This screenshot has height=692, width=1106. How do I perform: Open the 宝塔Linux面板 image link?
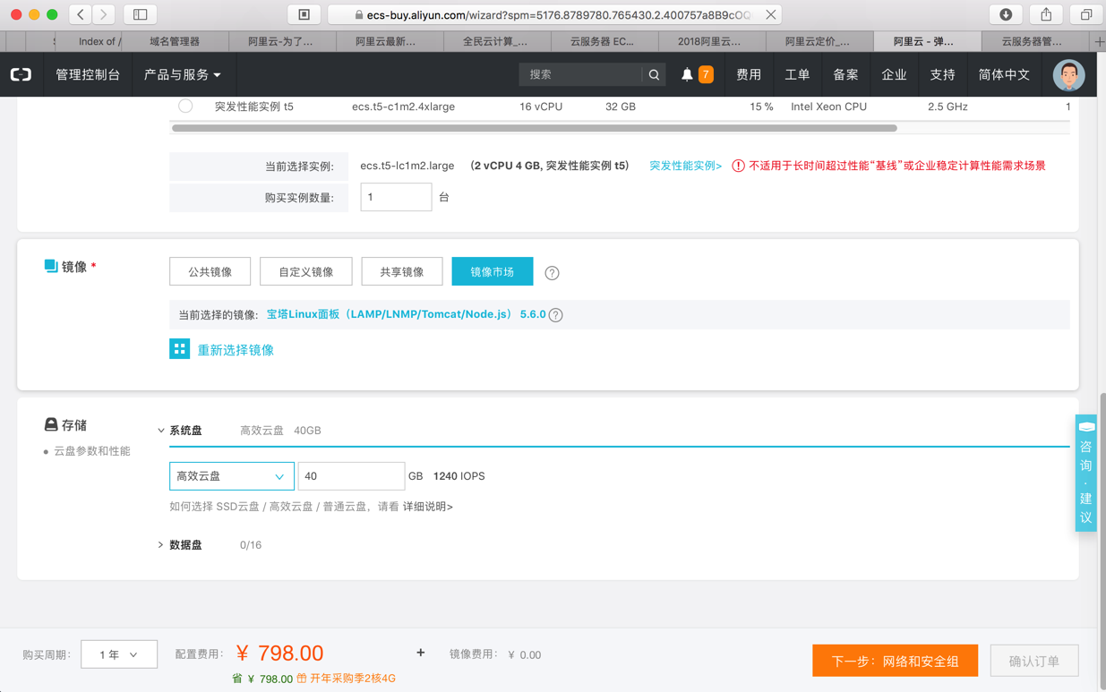[x=406, y=315]
